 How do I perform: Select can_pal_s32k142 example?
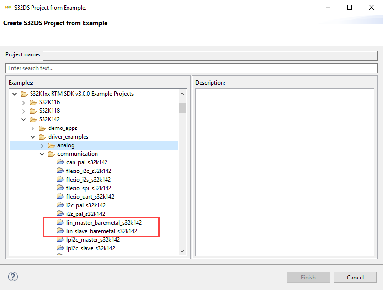(x=87, y=162)
